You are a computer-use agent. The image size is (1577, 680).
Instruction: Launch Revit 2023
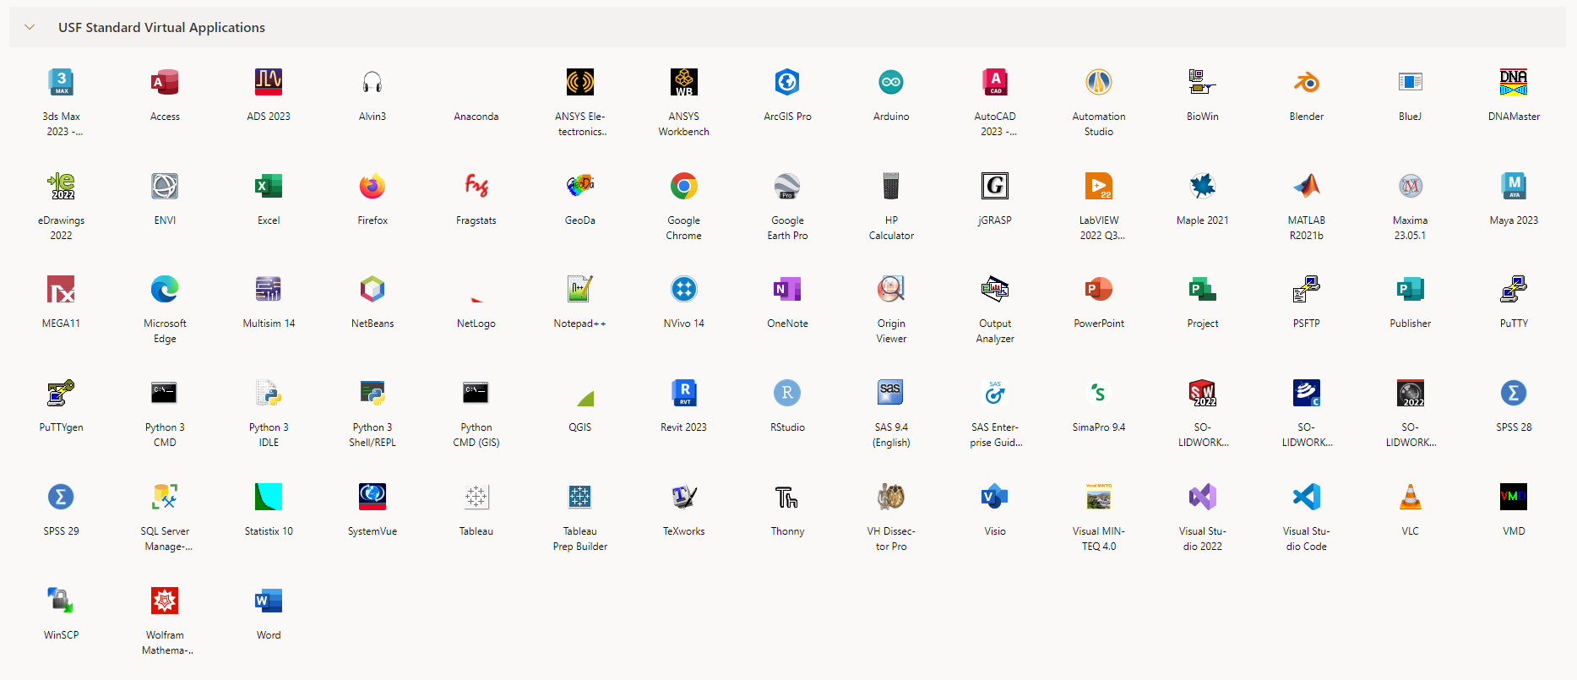[684, 394]
